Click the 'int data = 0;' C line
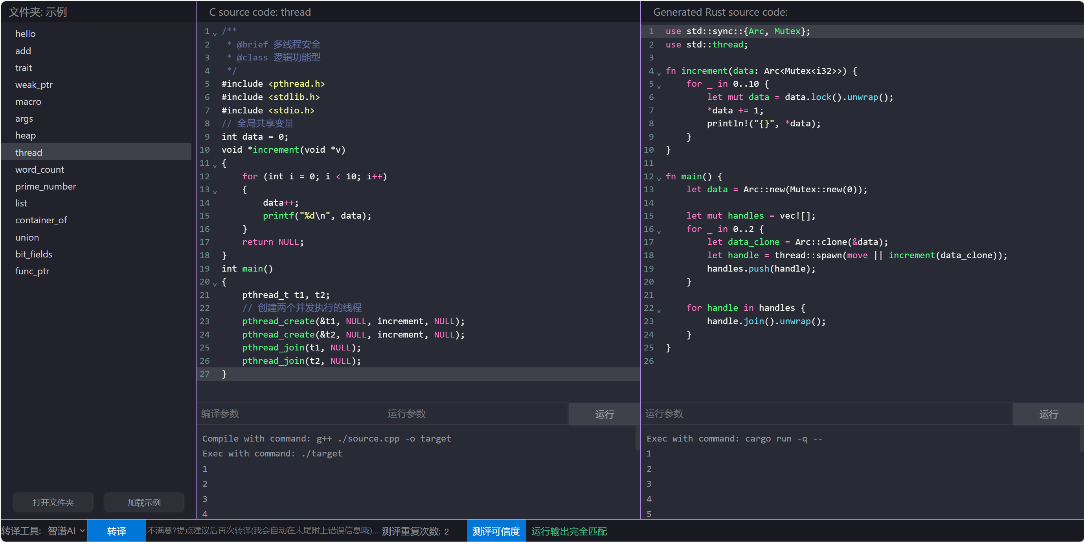The width and height of the screenshot is (1084, 542). click(x=255, y=137)
